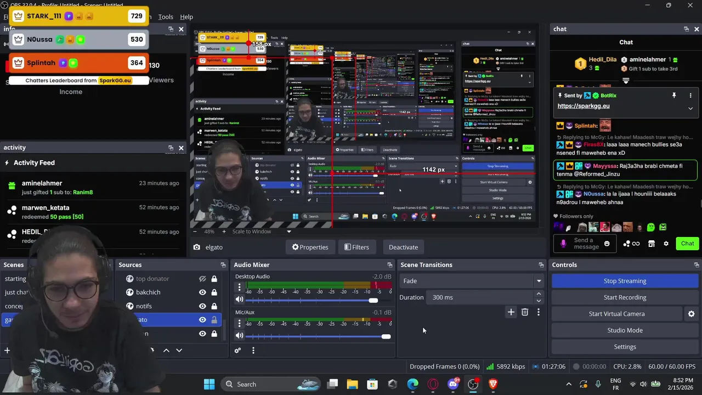Image resolution: width=702 pixels, height=395 pixels.
Task: Show the top donator source
Action: click(x=202, y=279)
